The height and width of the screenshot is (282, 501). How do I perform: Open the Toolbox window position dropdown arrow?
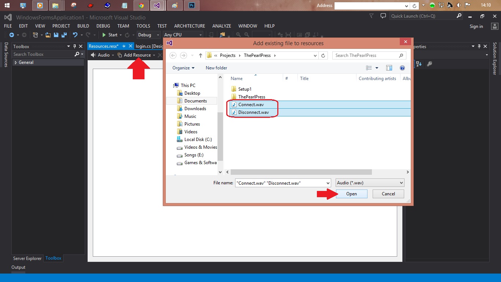click(69, 46)
